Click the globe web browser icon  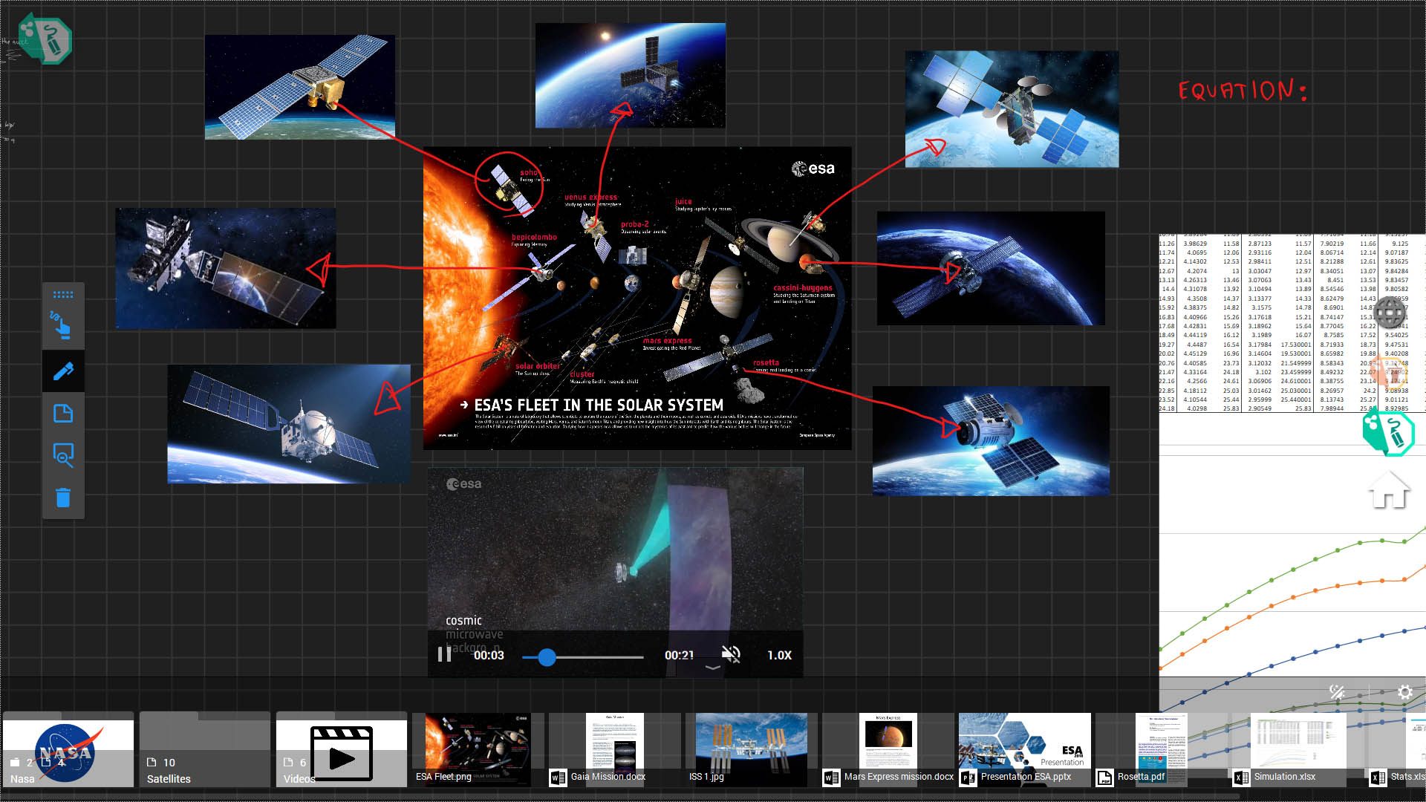(1389, 313)
